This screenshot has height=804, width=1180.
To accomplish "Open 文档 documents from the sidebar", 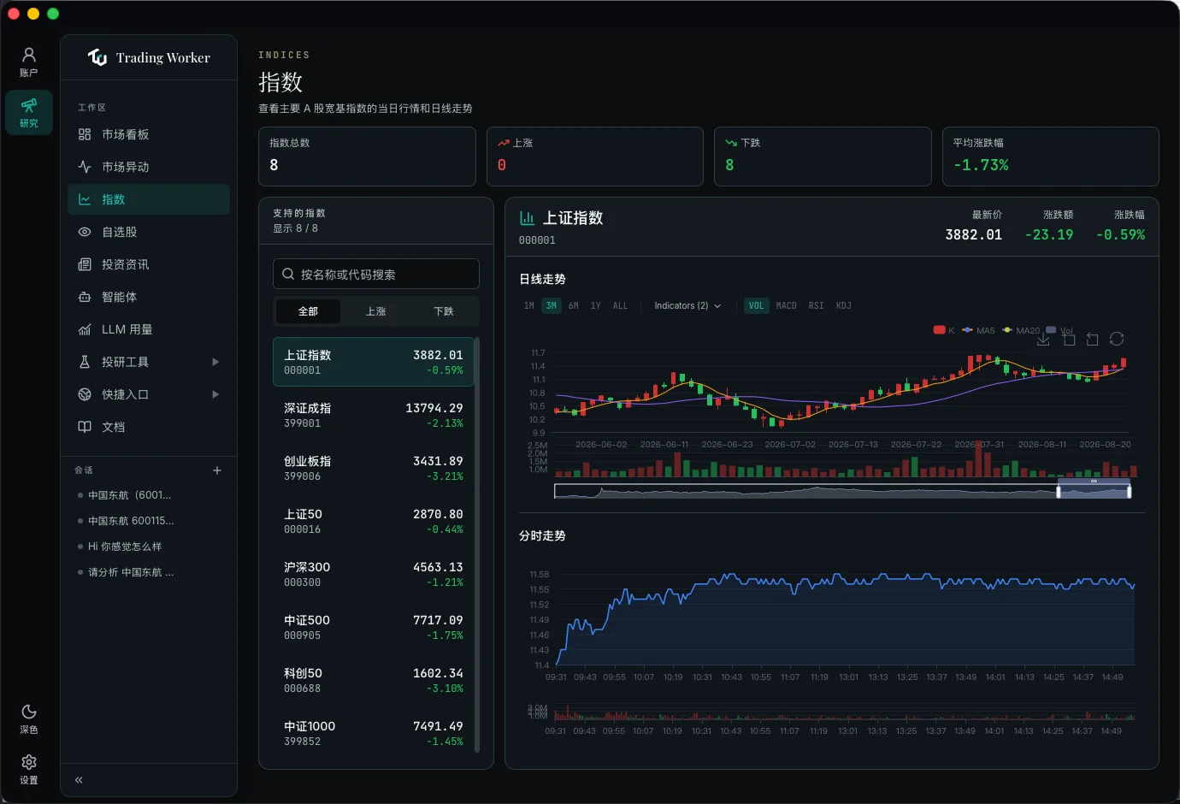I will coord(149,427).
